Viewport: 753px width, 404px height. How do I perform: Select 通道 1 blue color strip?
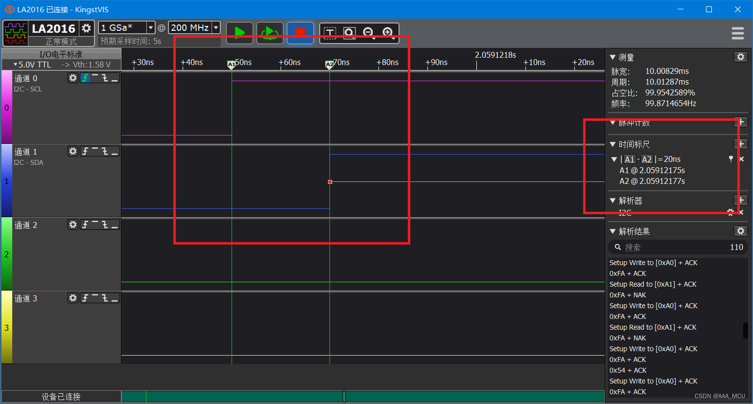pos(6,181)
